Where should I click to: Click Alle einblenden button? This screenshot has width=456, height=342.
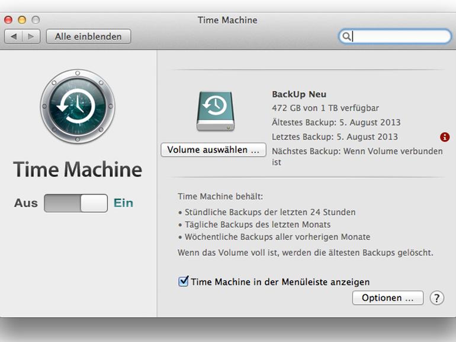point(88,36)
